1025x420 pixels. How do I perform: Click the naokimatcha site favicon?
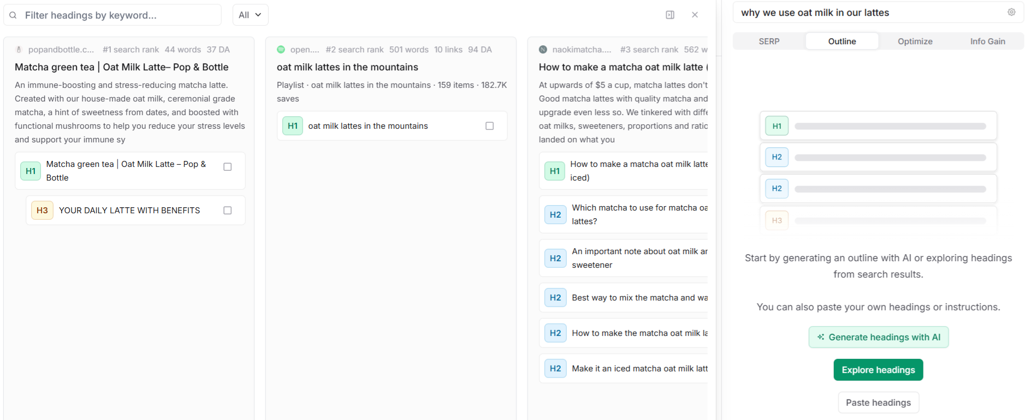click(x=543, y=50)
